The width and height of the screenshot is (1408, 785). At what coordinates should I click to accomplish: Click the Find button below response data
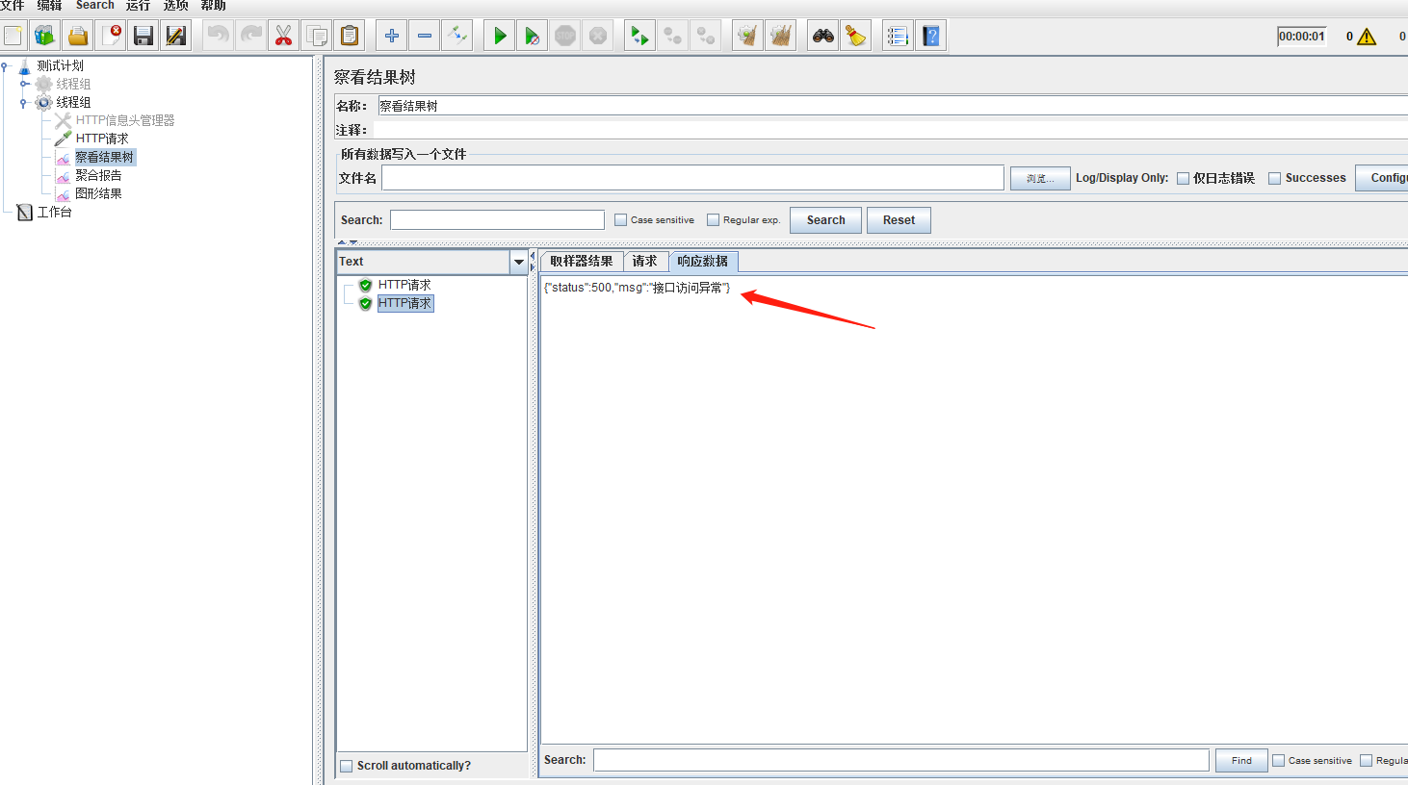click(x=1240, y=760)
